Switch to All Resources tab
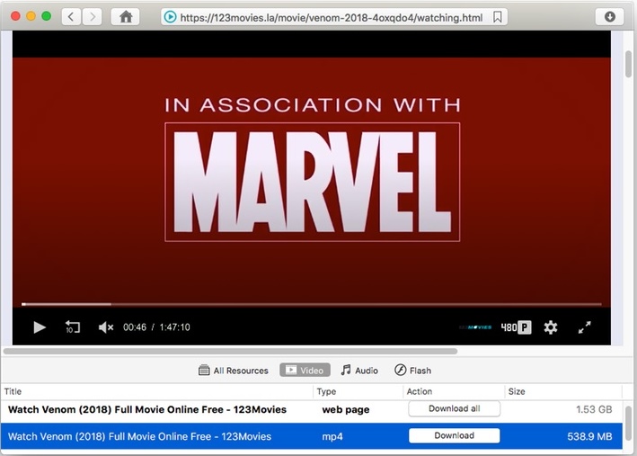637x456 pixels. (x=234, y=371)
